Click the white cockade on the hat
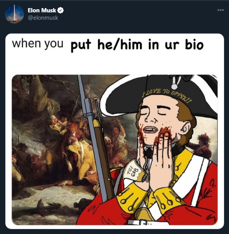The width and height of the screenshot is (229, 234). [x=175, y=82]
